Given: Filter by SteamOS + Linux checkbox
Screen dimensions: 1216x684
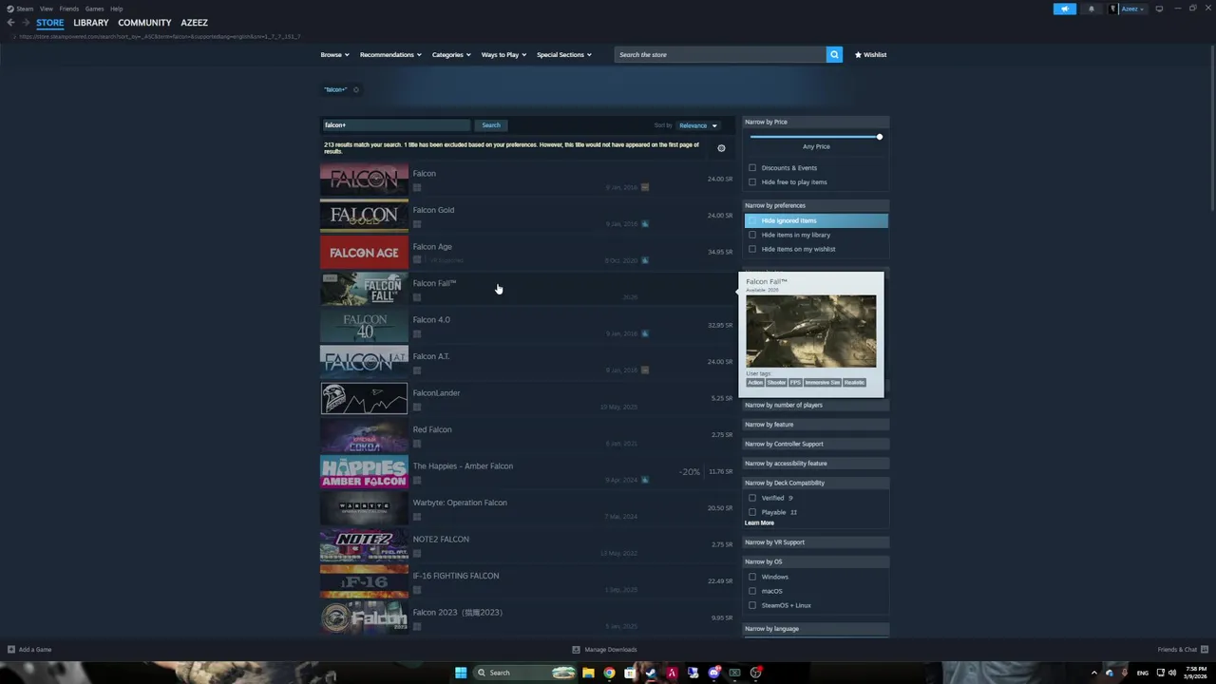Looking at the screenshot, I should click(752, 605).
